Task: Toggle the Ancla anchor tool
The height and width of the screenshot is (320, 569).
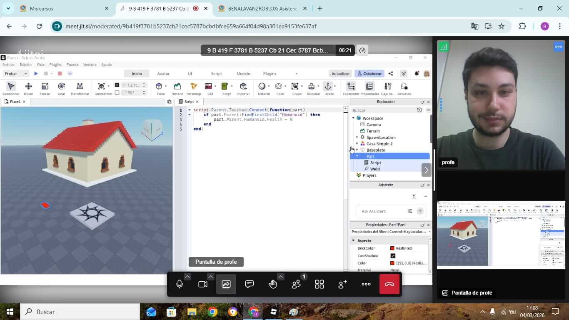Action: (x=328, y=86)
